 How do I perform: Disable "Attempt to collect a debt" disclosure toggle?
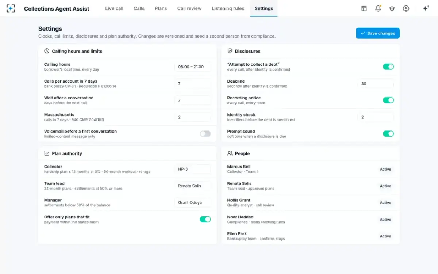click(x=388, y=66)
